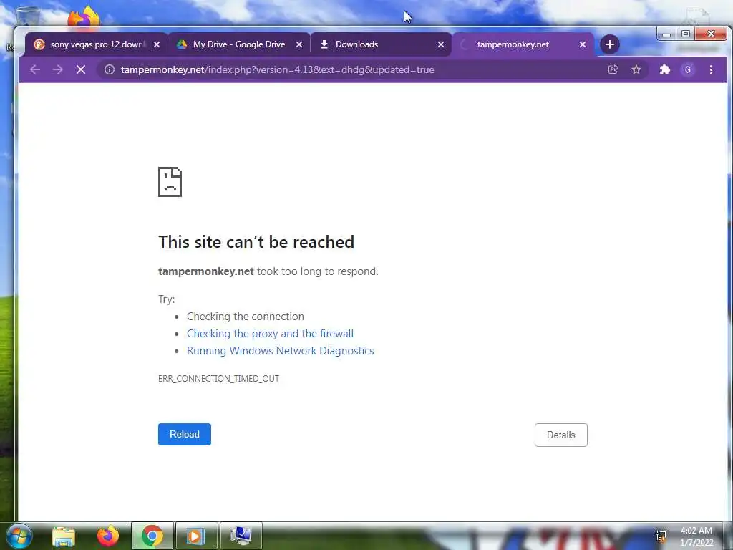Click the sad page error icon
This screenshot has width=733, height=550.
coord(170,182)
